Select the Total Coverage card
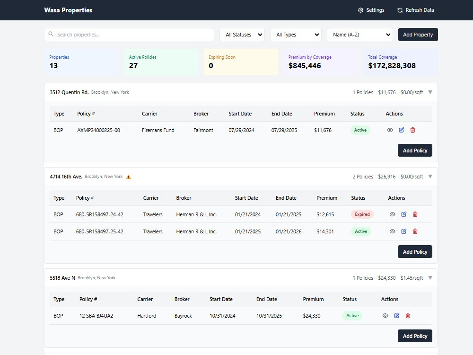This screenshot has height=355, width=473. point(400,62)
